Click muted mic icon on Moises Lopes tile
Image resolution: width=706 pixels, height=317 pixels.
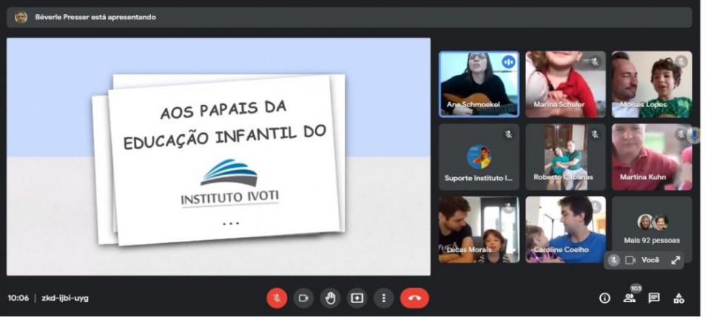click(x=681, y=61)
